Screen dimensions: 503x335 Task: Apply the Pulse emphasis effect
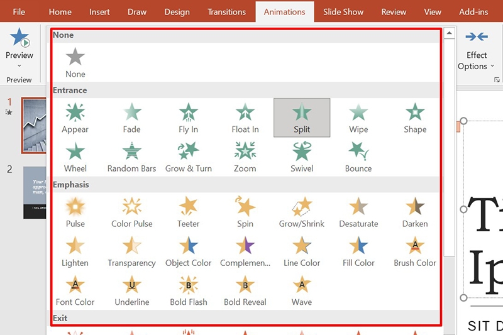pos(75,212)
